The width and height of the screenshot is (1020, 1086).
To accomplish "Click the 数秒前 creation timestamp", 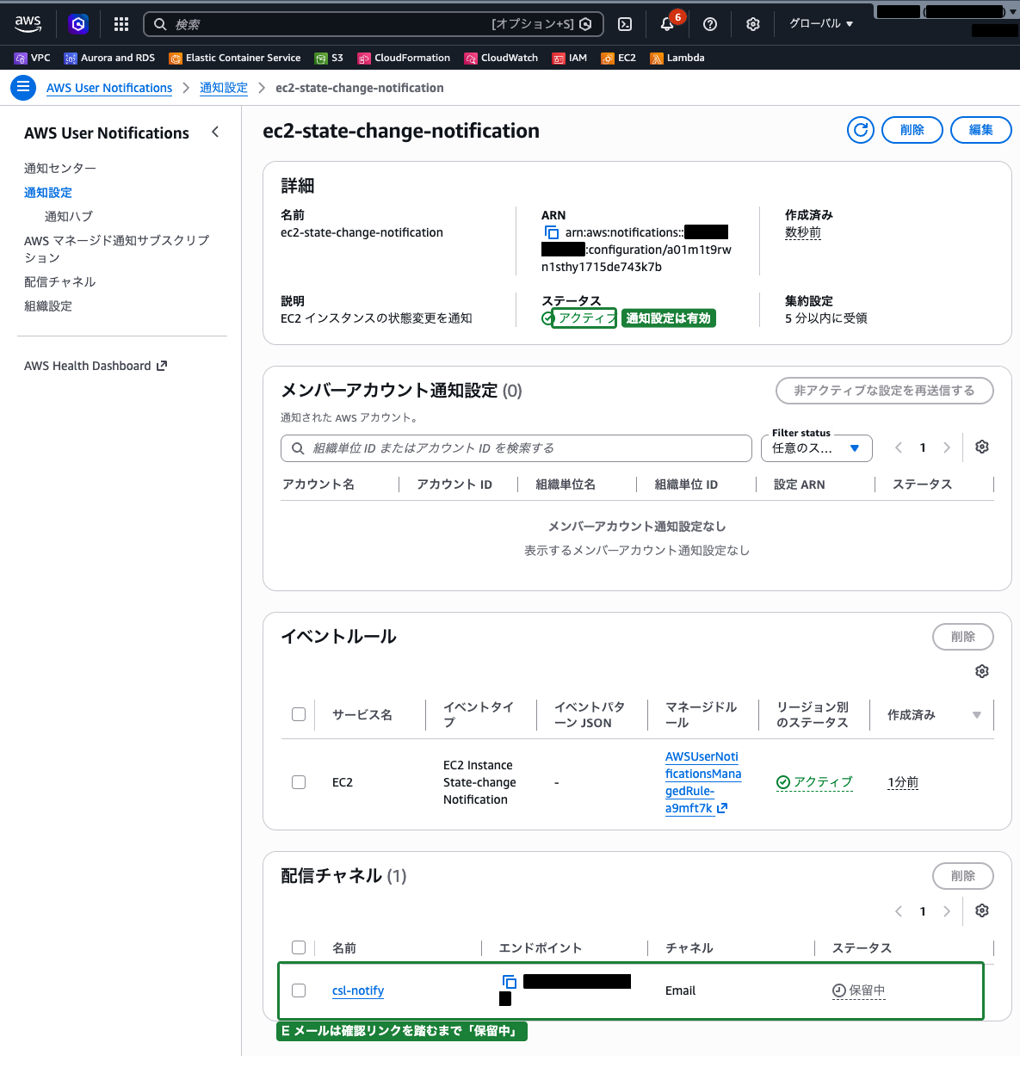I will (803, 232).
